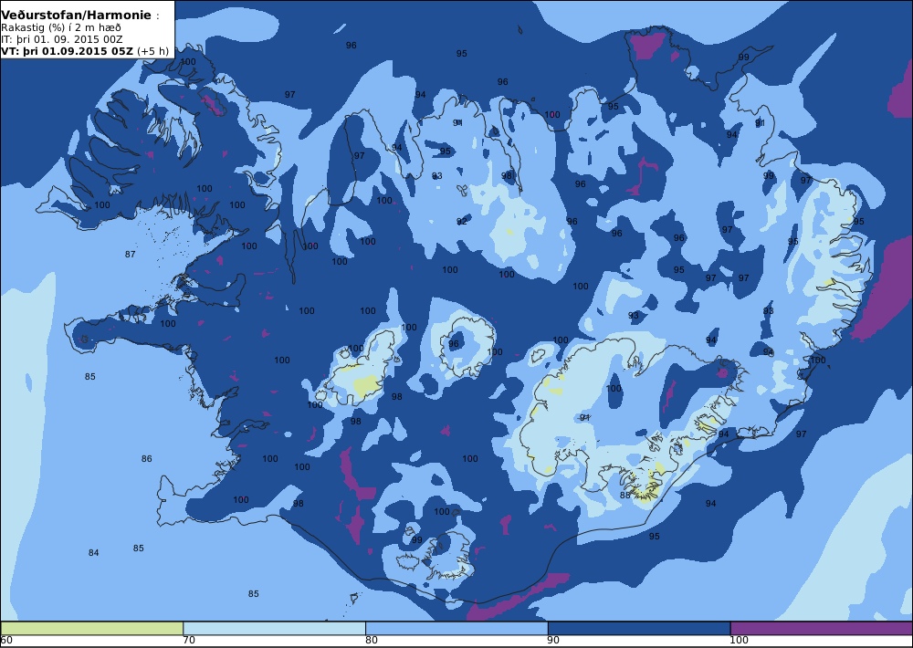This screenshot has width=913, height=648.
Task: Click the '70' tick label on legend
Action: pyautogui.click(x=189, y=641)
